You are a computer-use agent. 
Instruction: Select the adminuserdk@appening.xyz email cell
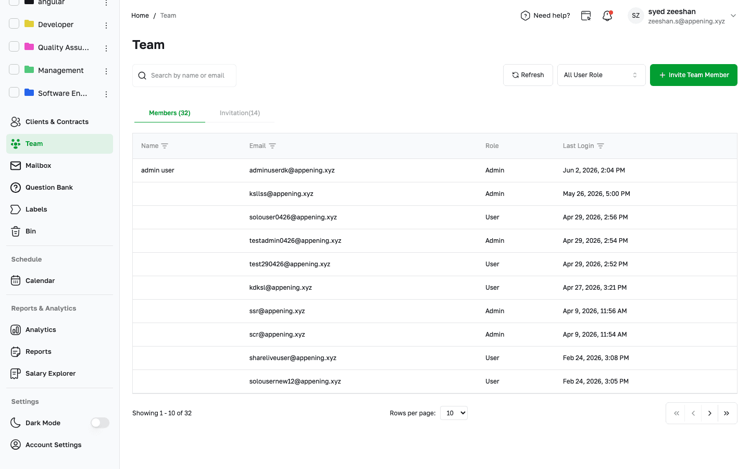click(292, 170)
